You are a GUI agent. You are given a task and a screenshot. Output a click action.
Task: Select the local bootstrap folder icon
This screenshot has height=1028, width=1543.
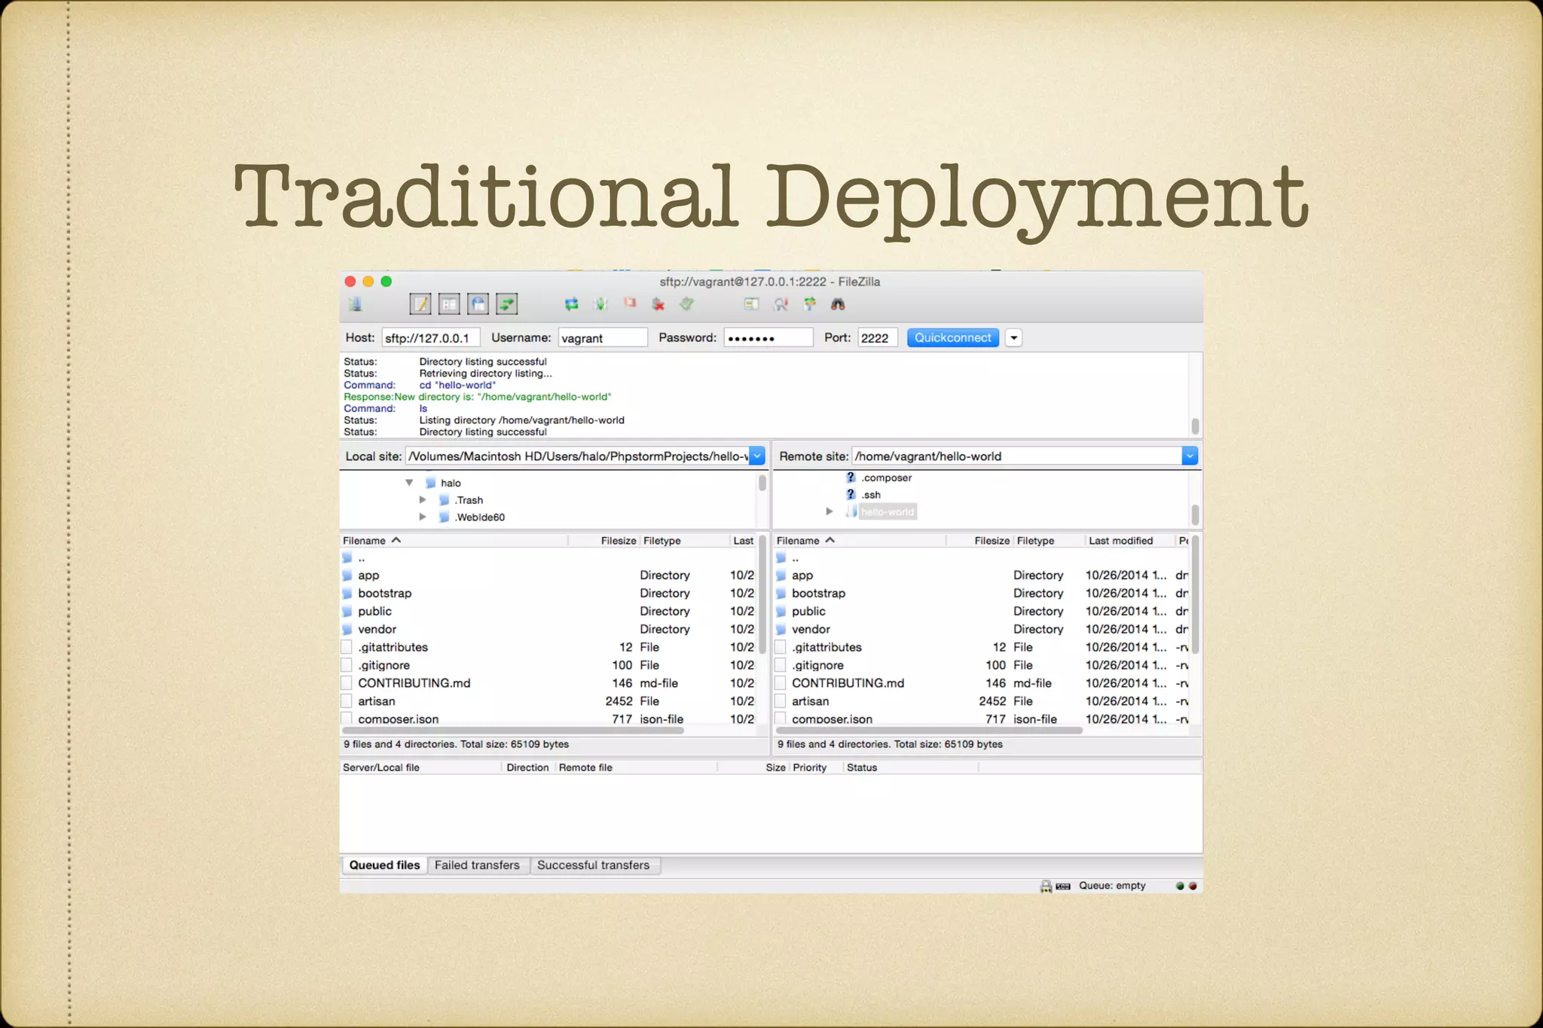(x=347, y=593)
